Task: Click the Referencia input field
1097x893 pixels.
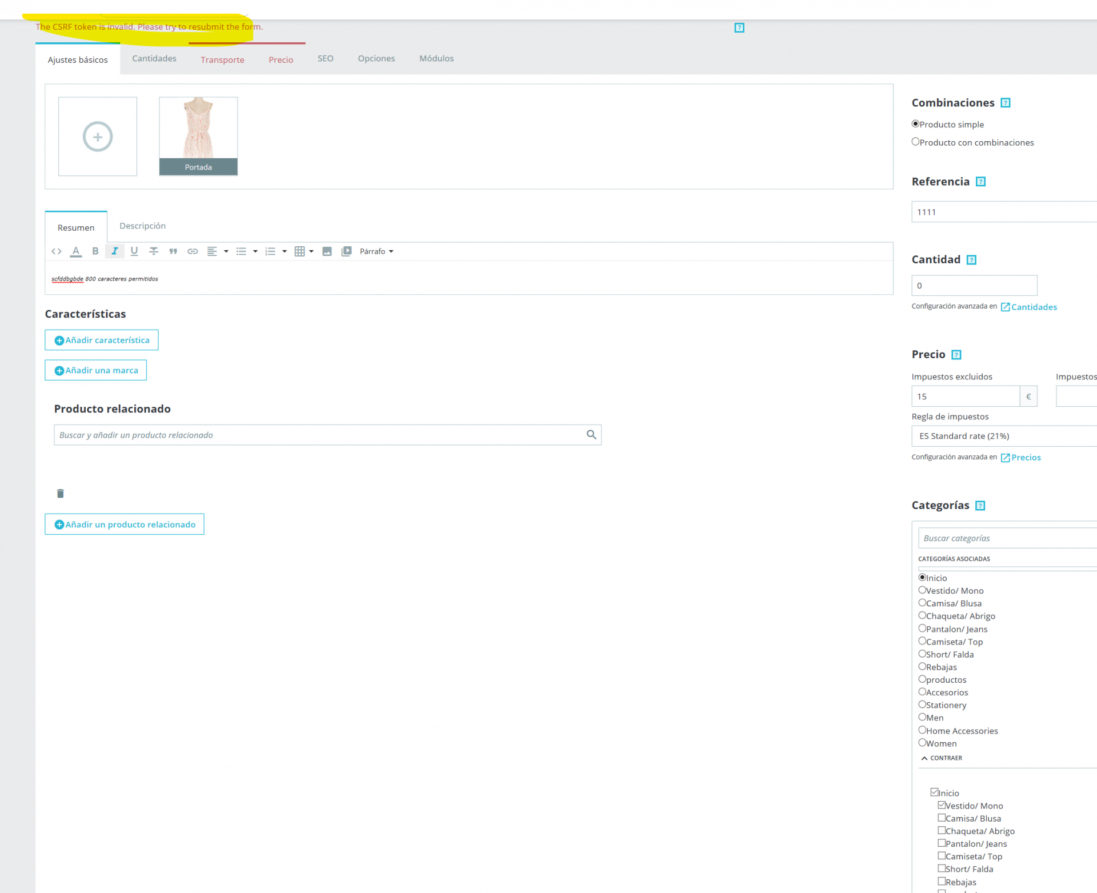Action: [1003, 212]
